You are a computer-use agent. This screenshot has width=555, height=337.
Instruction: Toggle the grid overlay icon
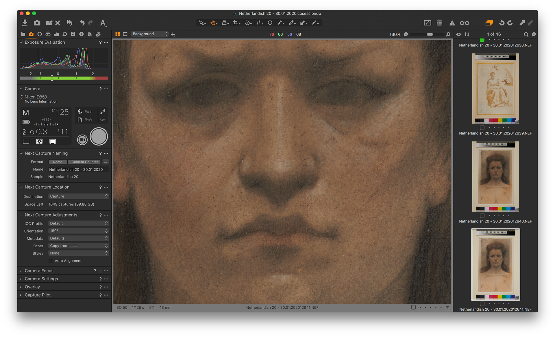tap(440, 23)
